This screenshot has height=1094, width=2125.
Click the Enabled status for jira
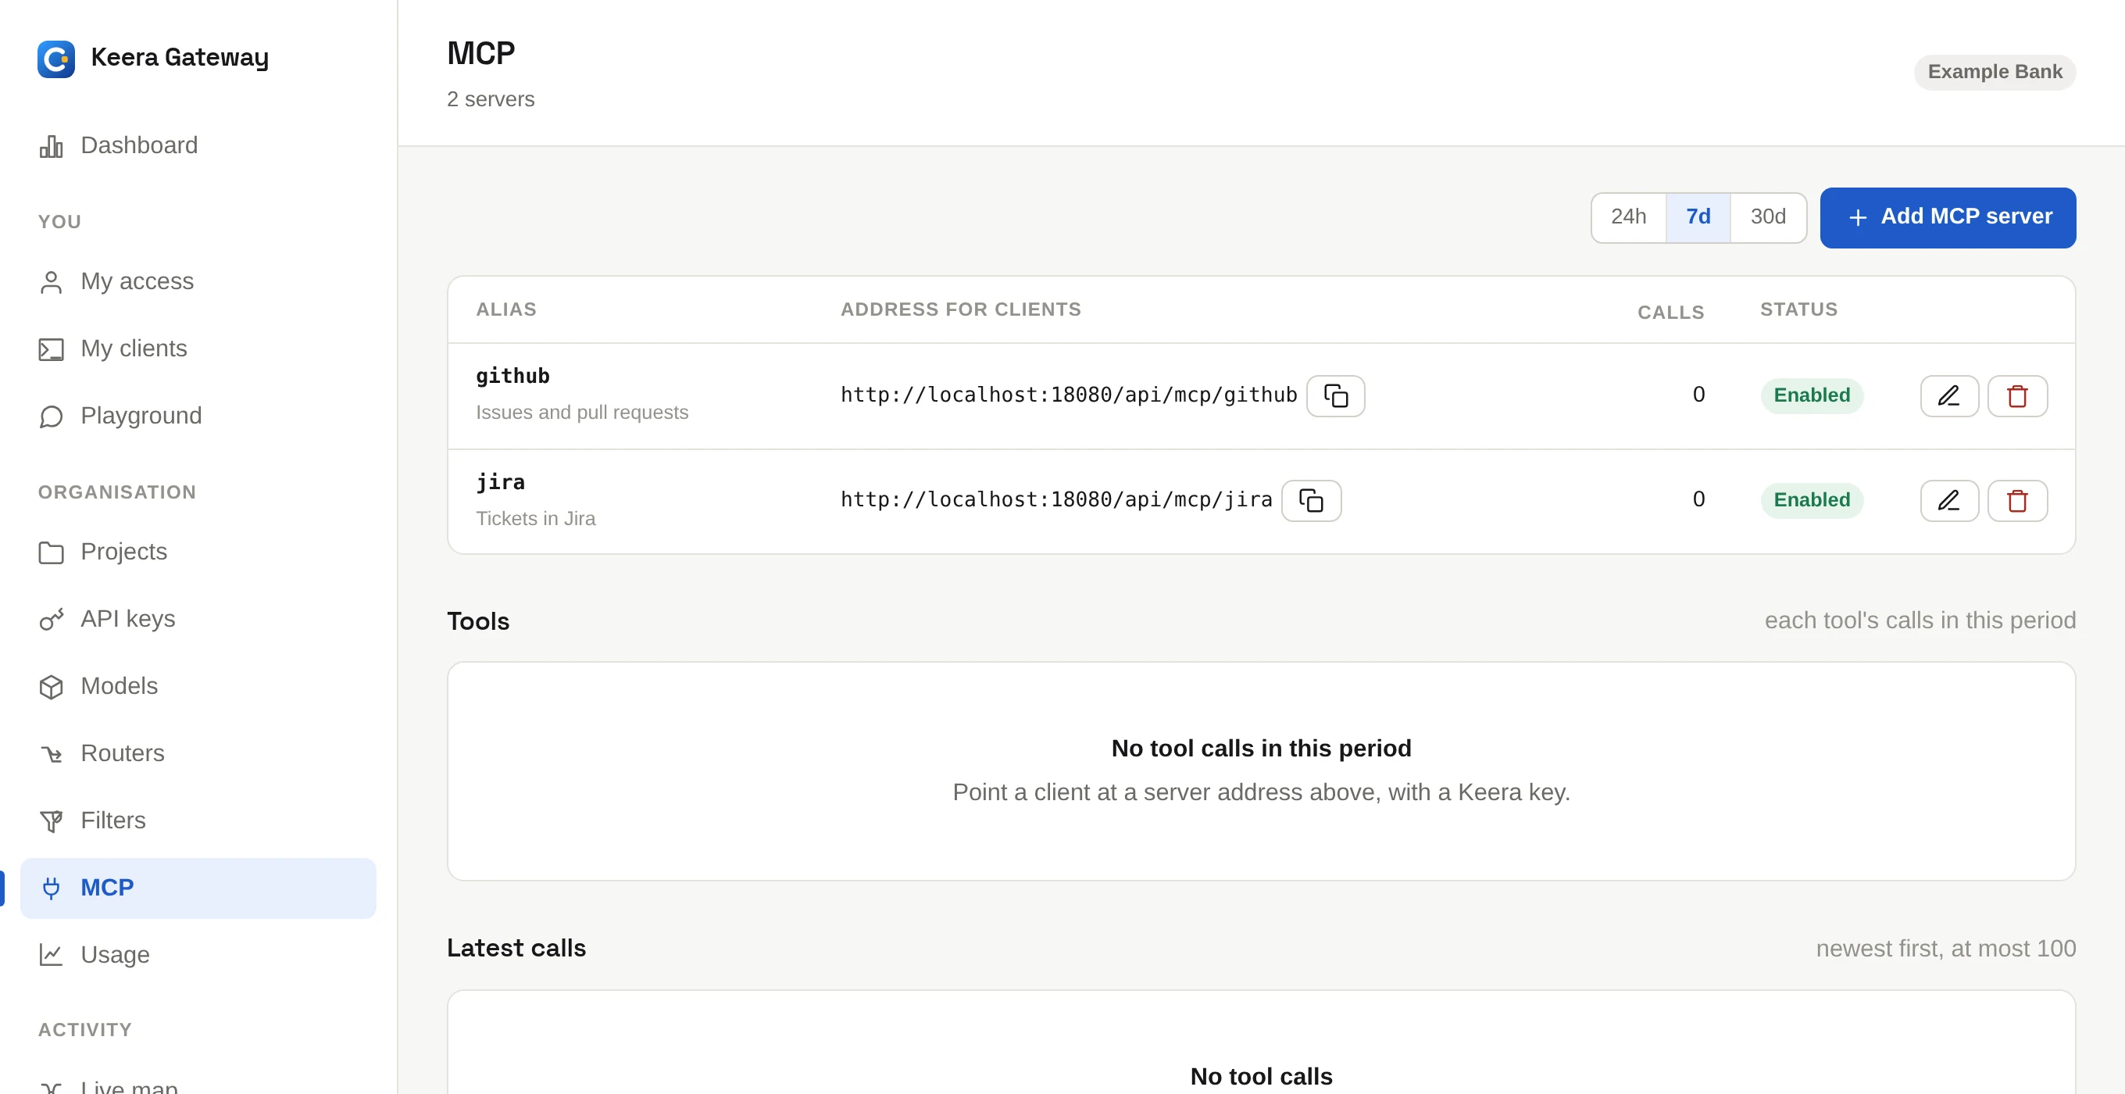coord(1812,501)
